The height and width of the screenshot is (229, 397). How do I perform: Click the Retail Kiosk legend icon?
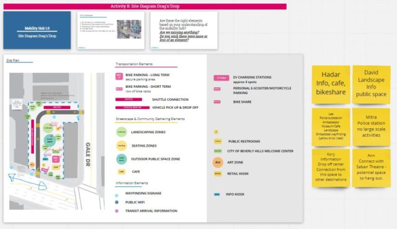click(218, 174)
